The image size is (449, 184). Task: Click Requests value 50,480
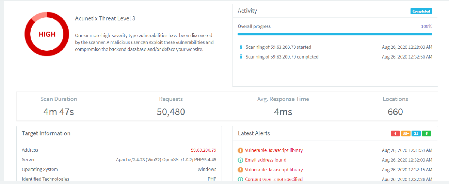point(171,112)
